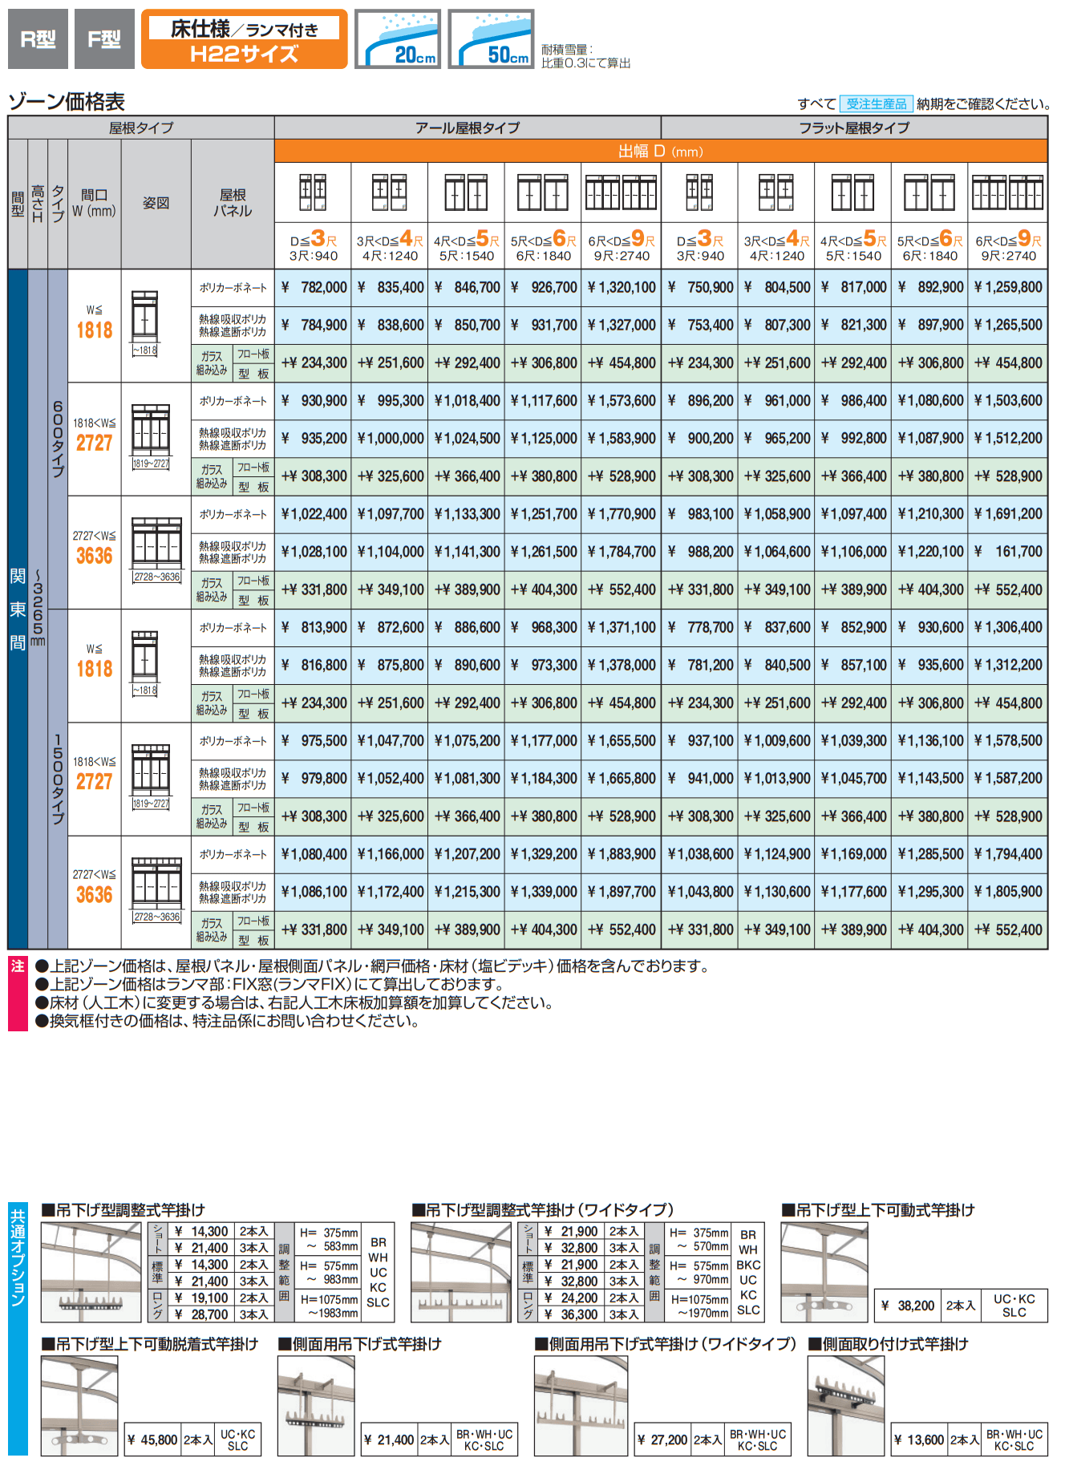
Task: Click the ¥45,800 option price
Action: coord(152,1440)
